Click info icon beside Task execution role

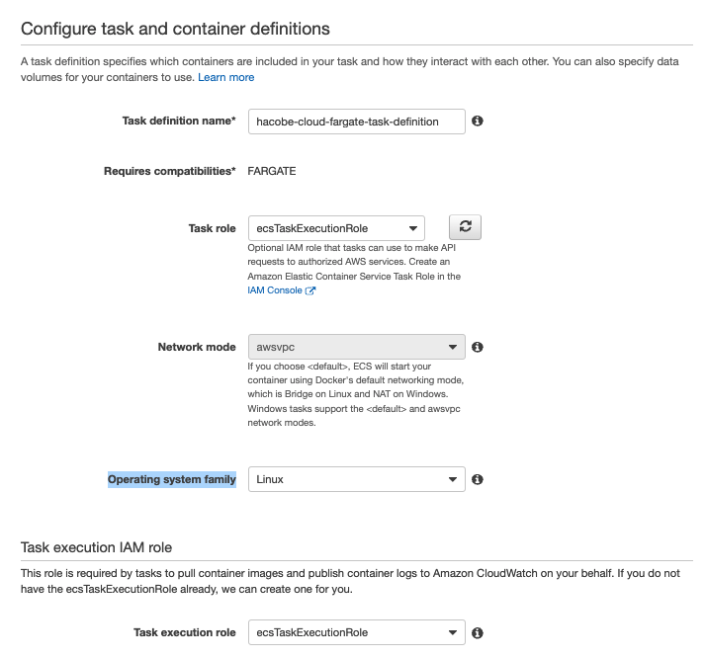pyautogui.click(x=478, y=632)
